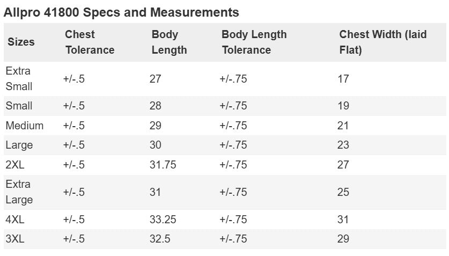Select the Large size row label
The height and width of the screenshot is (256, 449).
(19, 145)
